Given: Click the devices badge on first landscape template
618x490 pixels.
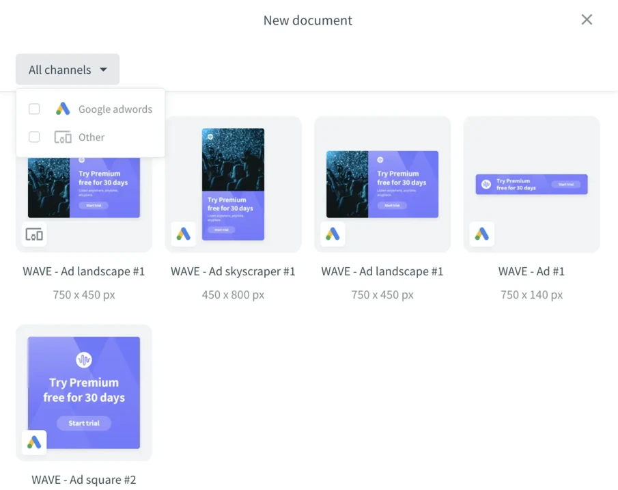Looking at the screenshot, I should tap(34, 234).
